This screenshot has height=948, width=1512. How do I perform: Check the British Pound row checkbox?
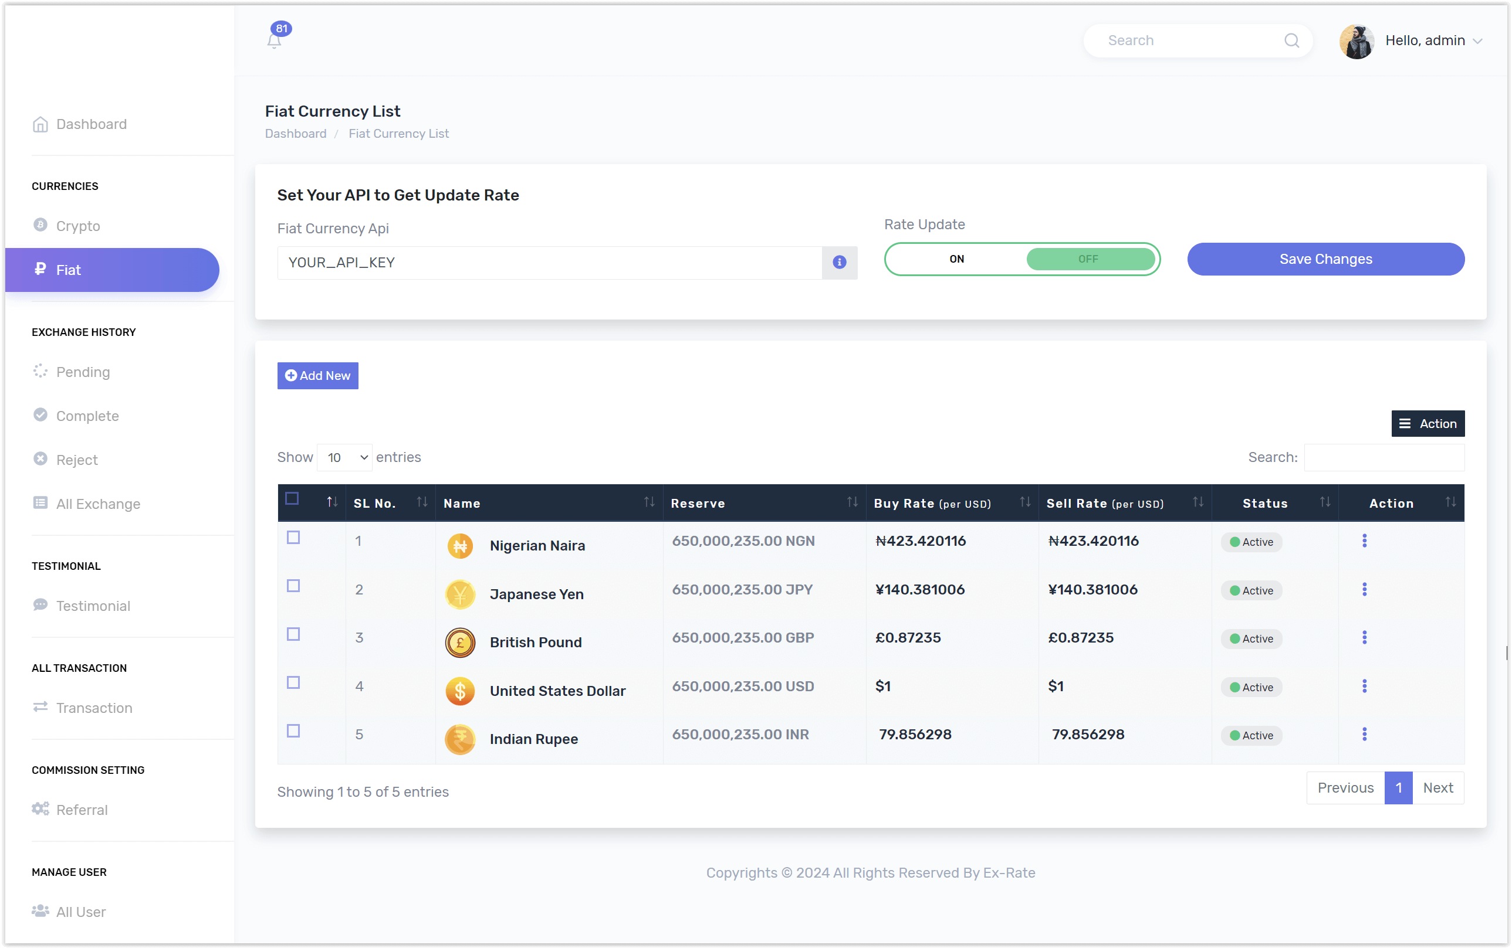[x=293, y=634]
